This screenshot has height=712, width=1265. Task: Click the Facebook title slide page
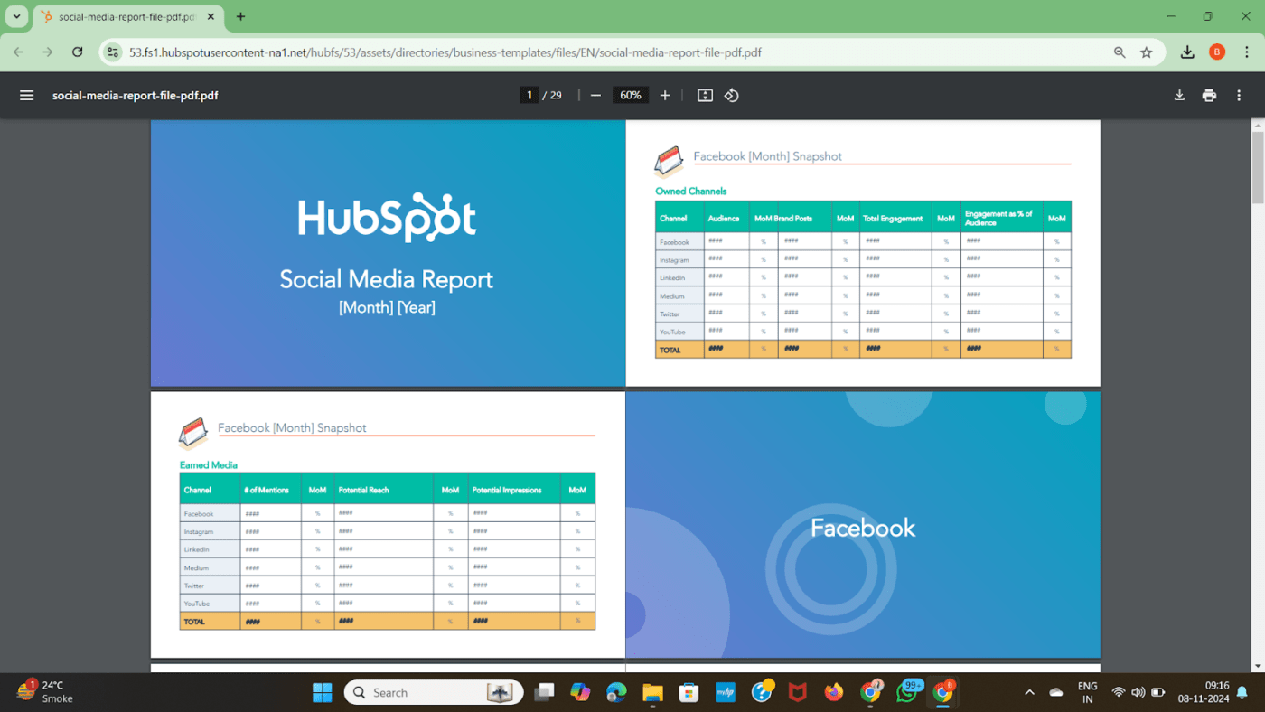coord(863,524)
